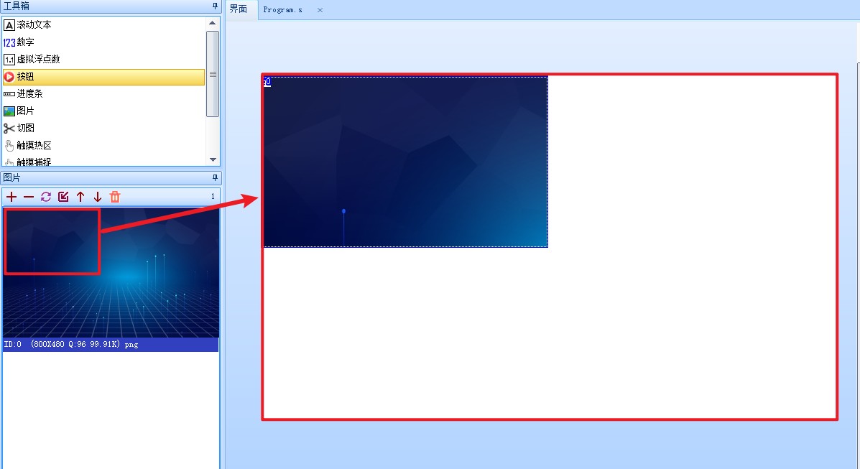Viewport: 860px width, 469px height.
Task: Click the refresh/replace image icon
Action: (46, 197)
